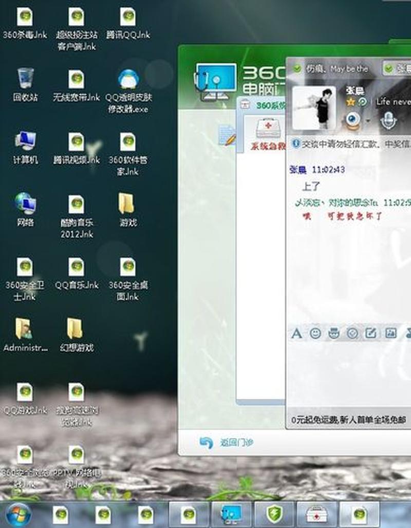Screen dimensions: 411x528
Task: Click 张晨's avatar photo in QQ chat
Action: click(x=314, y=108)
